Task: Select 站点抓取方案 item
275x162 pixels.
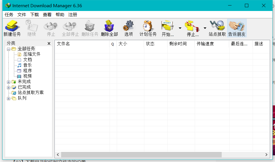Action: (x=31, y=92)
